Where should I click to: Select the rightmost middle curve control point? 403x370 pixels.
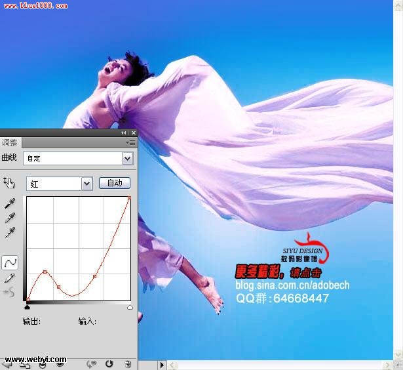[94, 276]
